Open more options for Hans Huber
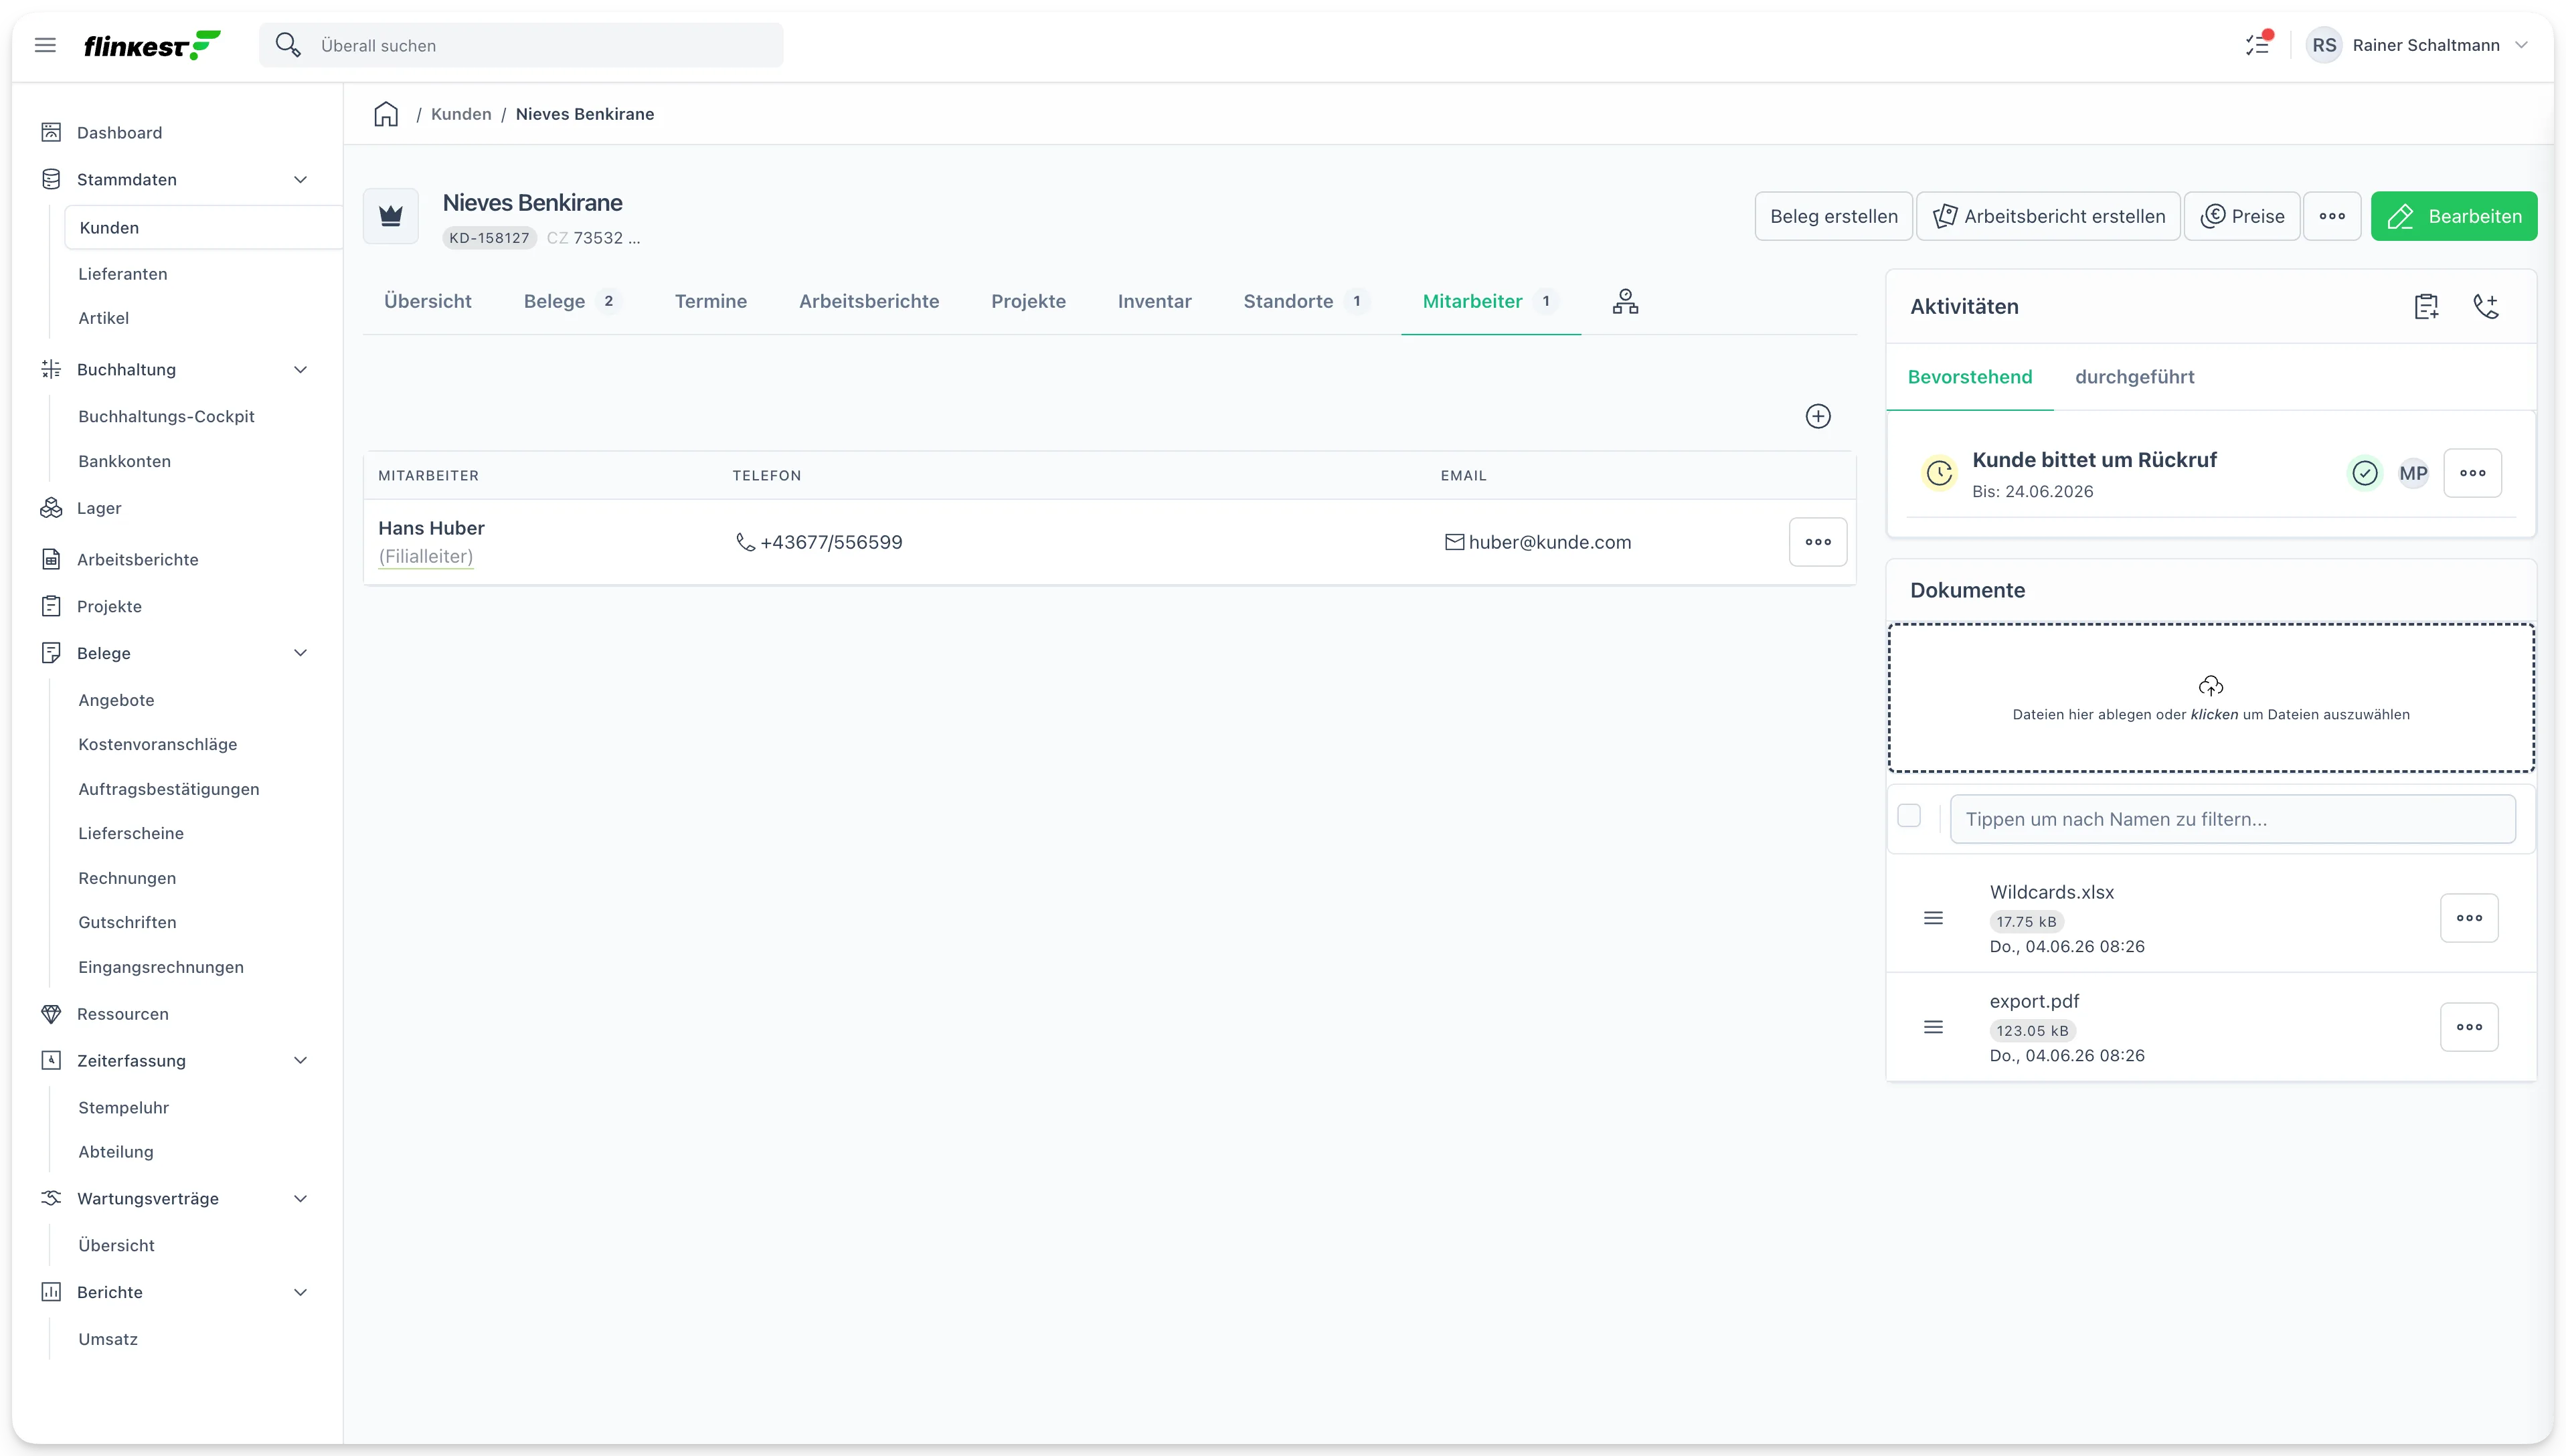 1818,542
